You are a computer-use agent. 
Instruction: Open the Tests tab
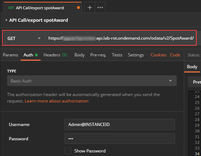(x=117, y=55)
